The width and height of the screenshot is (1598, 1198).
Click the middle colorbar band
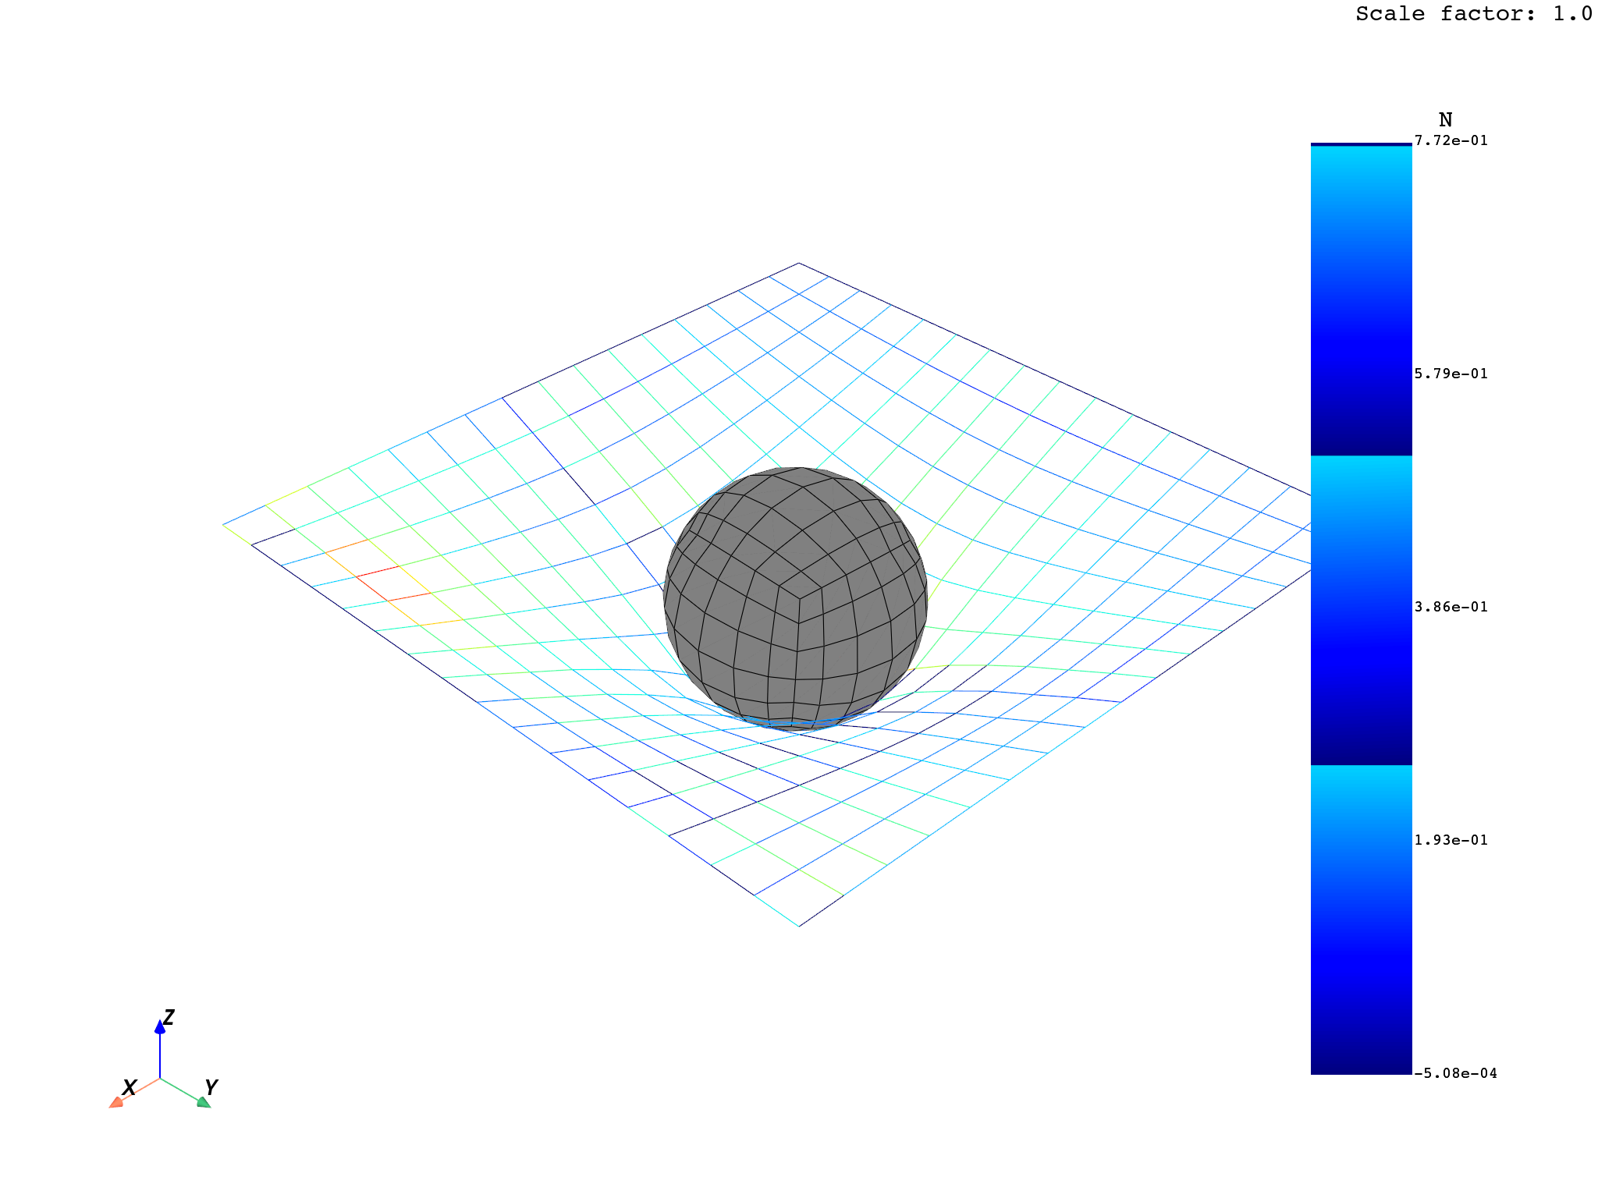click(x=1361, y=610)
